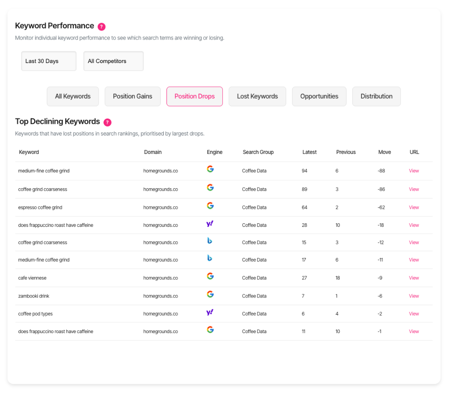
Task: Switch to the Position Gains tab
Action: tap(133, 96)
